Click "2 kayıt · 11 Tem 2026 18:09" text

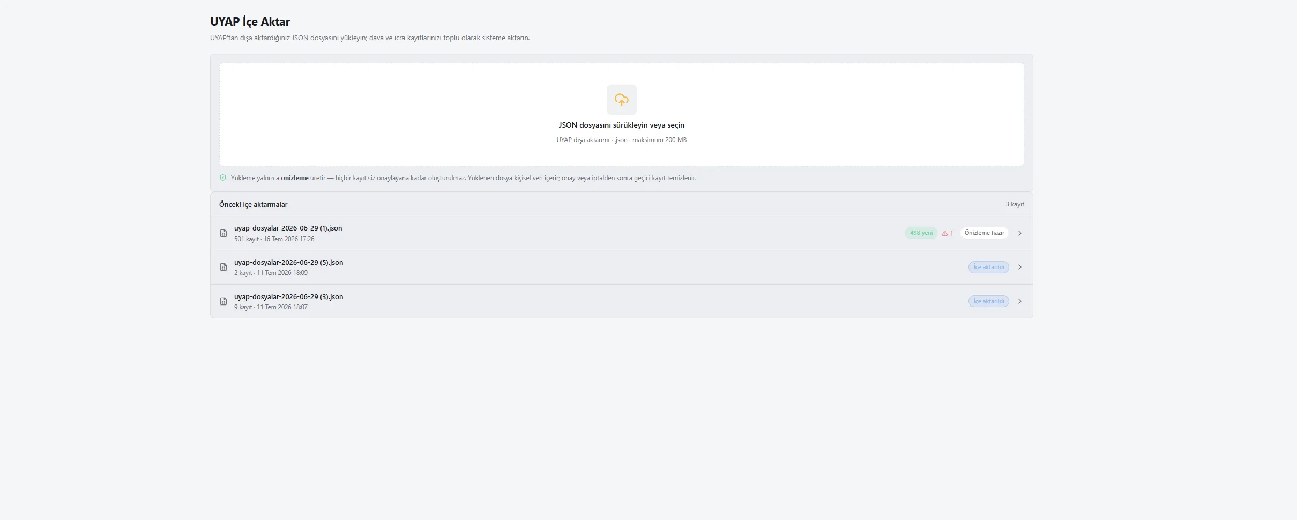pos(271,273)
